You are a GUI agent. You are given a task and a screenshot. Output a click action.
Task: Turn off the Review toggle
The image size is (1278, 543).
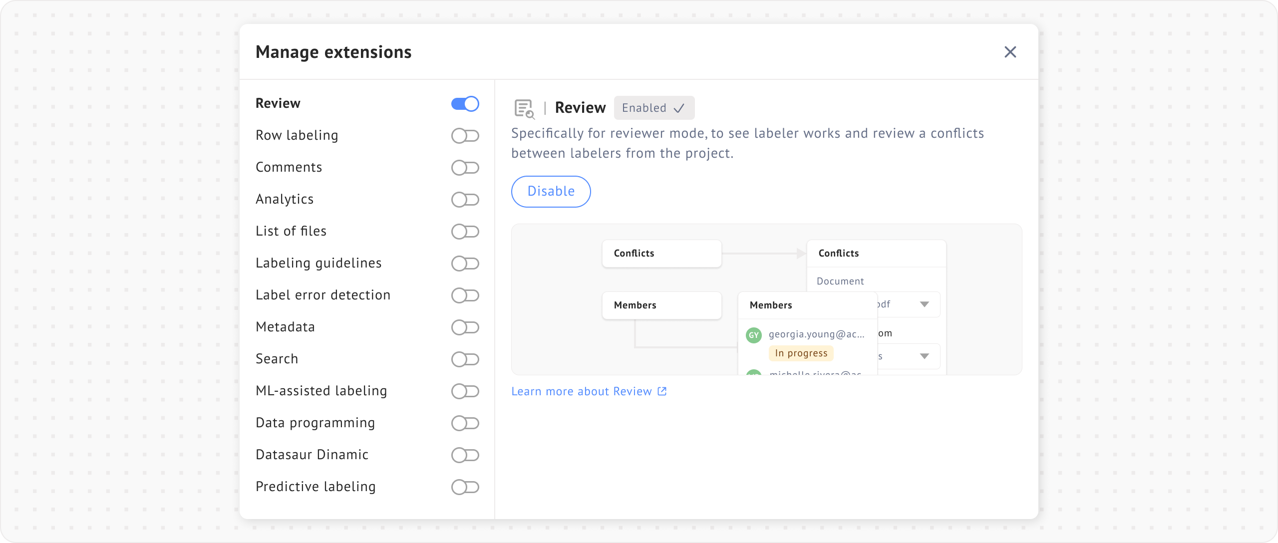click(465, 104)
